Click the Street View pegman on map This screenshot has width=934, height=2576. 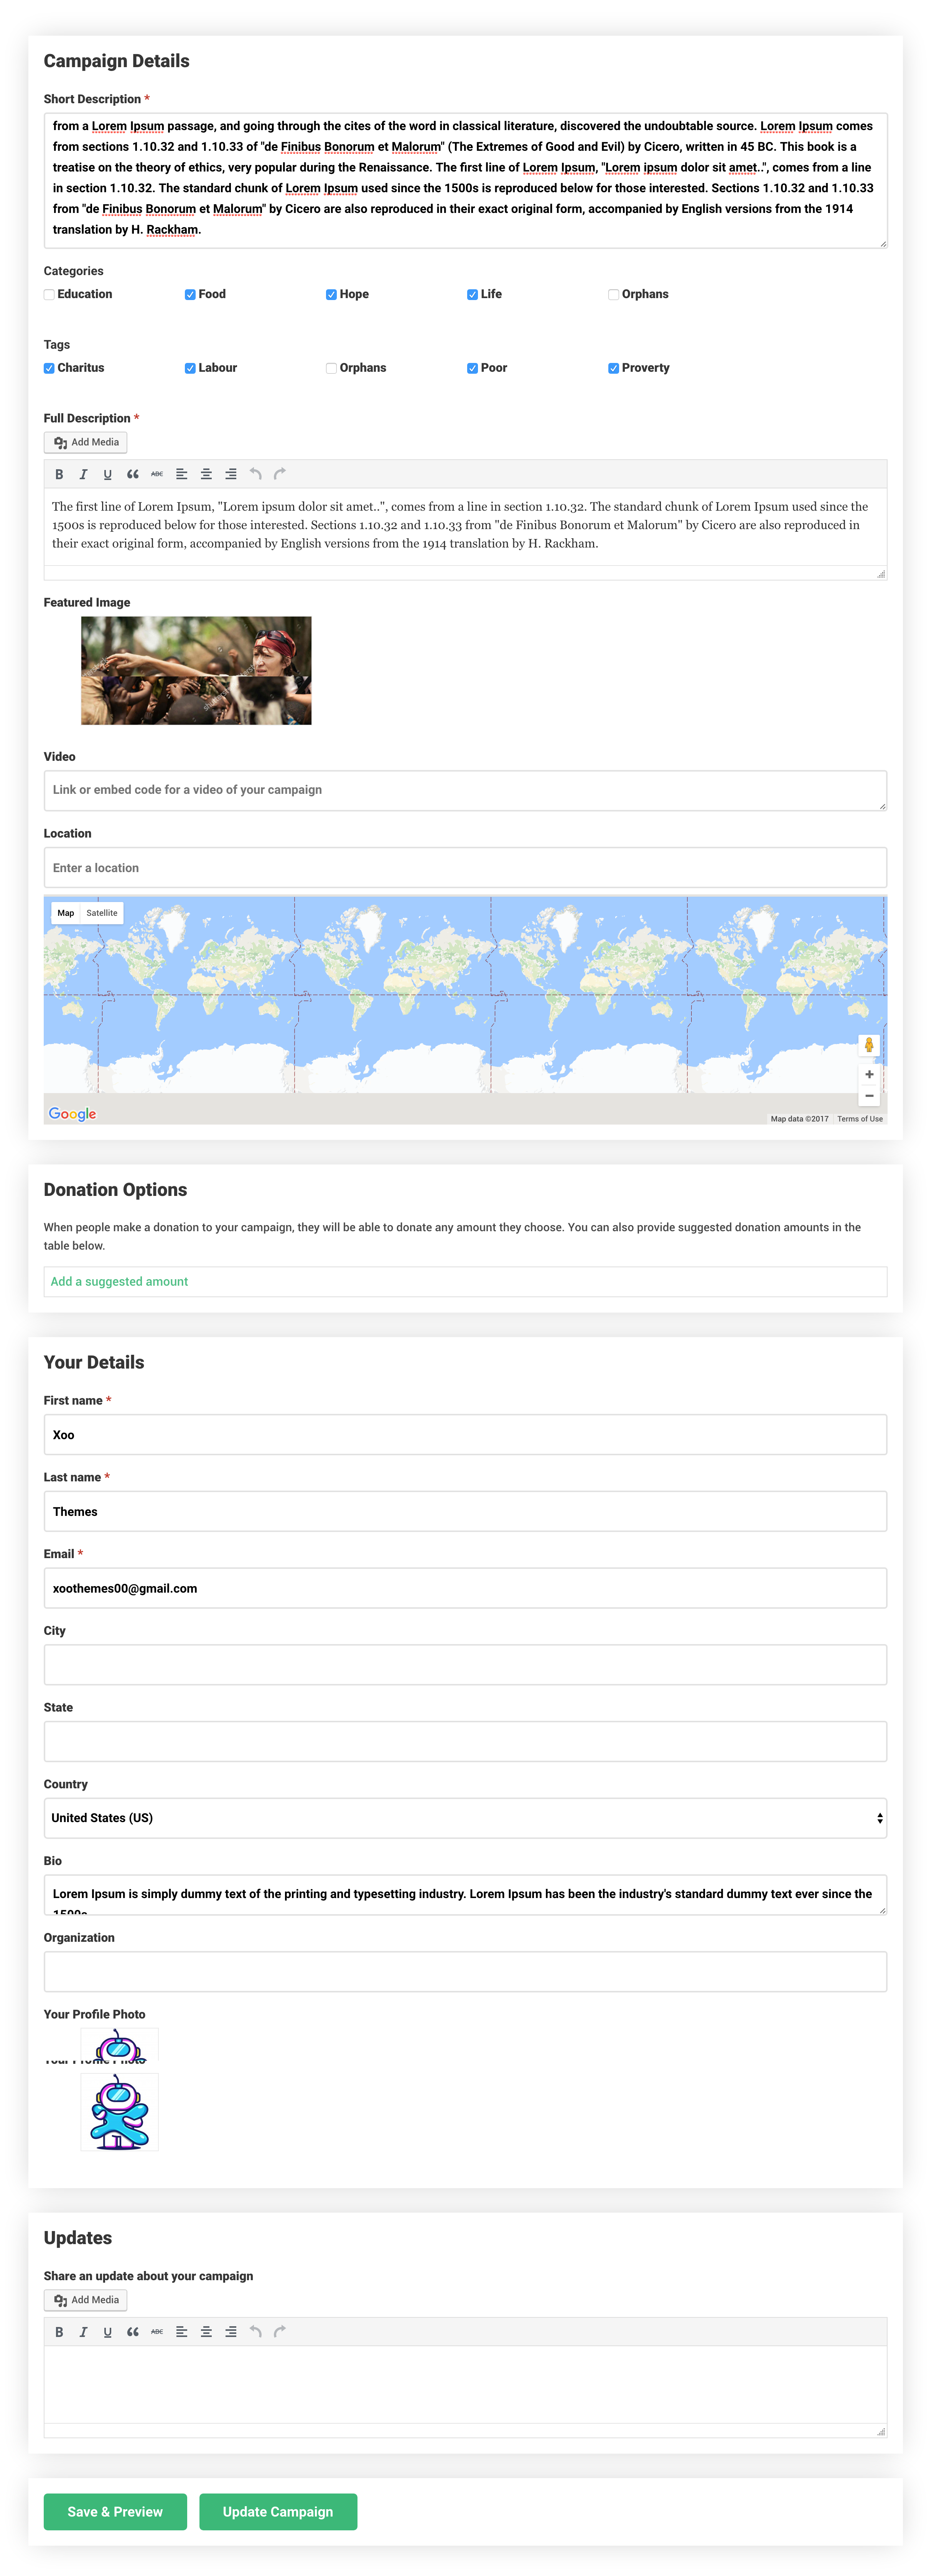point(869,1045)
